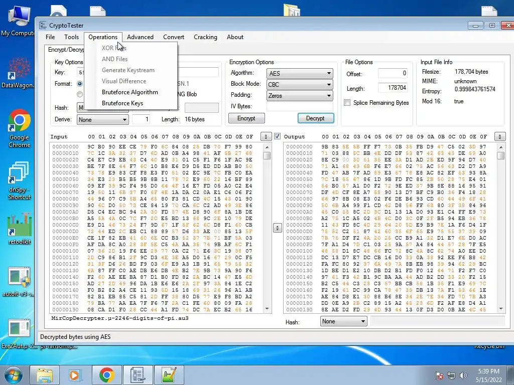Open the output Hash dropdown set to None

[x=343, y=321]
